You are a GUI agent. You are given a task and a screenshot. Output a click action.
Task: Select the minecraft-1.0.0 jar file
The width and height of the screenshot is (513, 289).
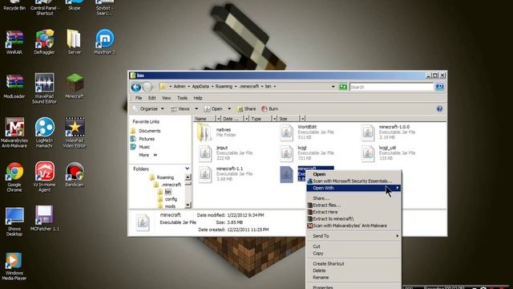click(389, 132)
